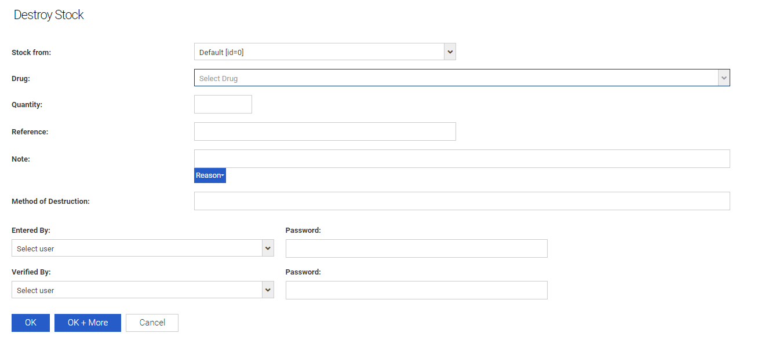
Task: Click the Stock from dropdown arrow
Action: pos(450,52)
